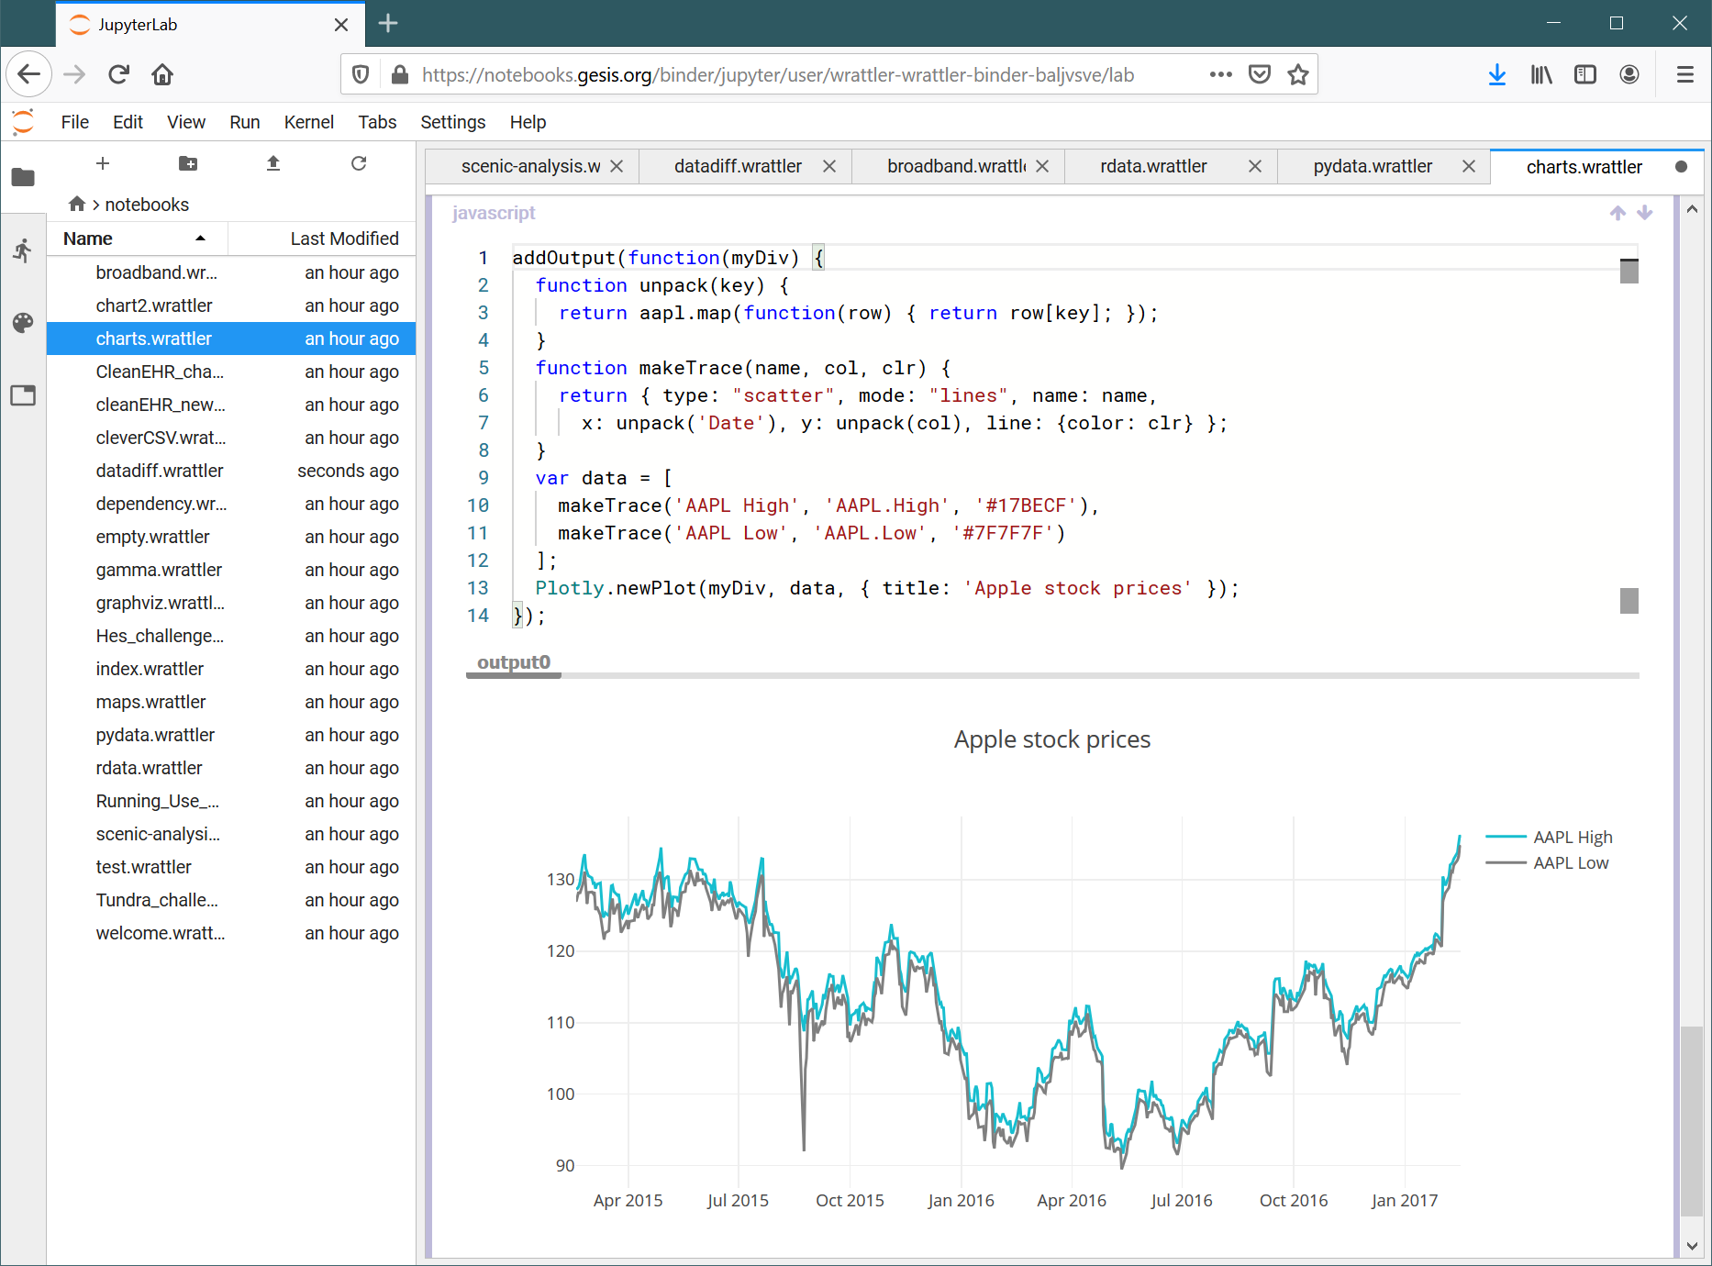
Task: Select welcome.wrattler file entry
Action: (x=231, y=933)
